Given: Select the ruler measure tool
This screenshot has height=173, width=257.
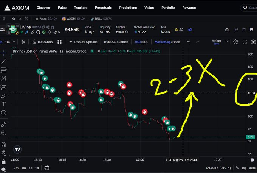Looking at the screenshot, I should [x=4, y=125].
